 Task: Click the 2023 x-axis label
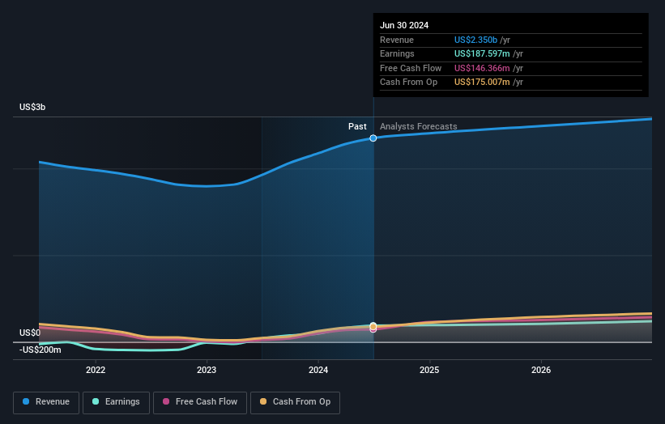pos(207,370)
